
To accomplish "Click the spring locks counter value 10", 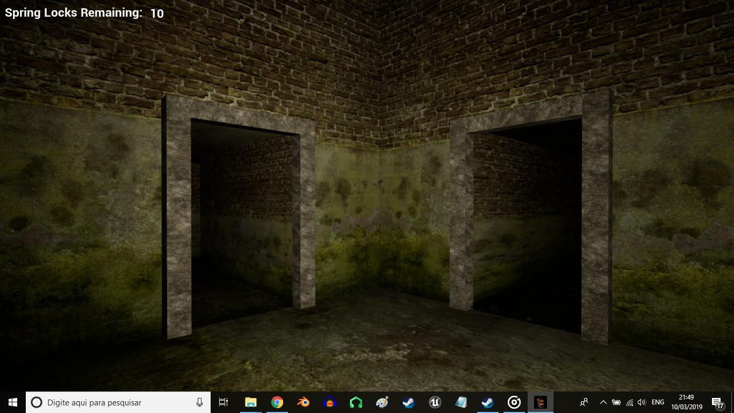I will click(x=157, y=13).
